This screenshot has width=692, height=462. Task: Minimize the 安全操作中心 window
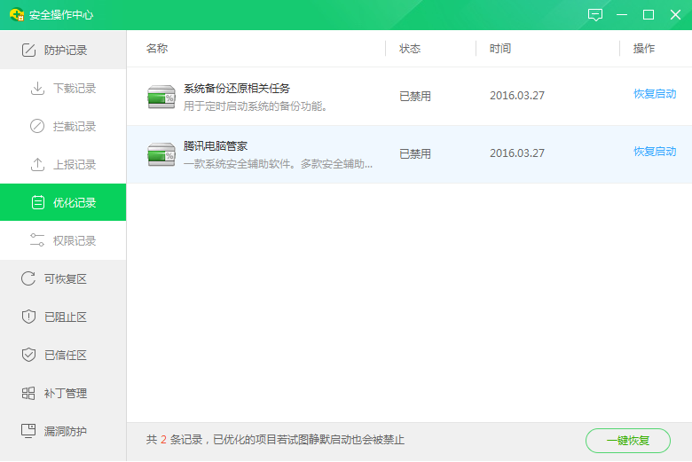pyautogui.click(x=622, y=14)
